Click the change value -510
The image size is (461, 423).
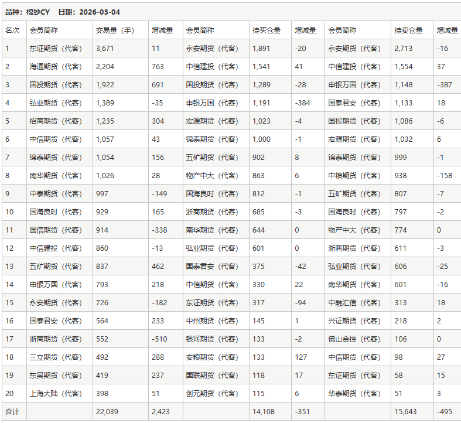[x=159, y=339]
